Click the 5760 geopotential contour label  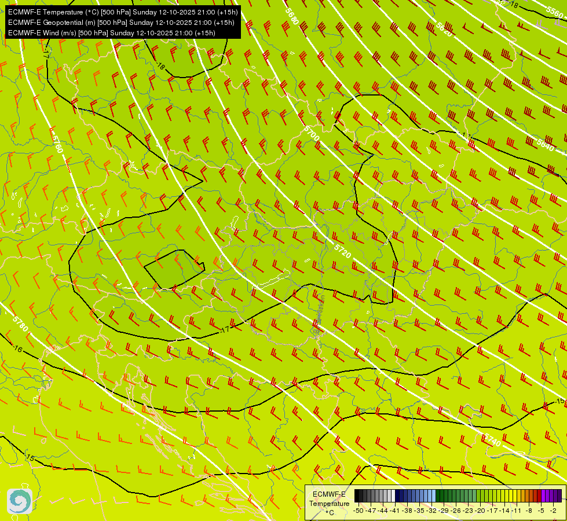pyautogui.click(x=57, y=144)
